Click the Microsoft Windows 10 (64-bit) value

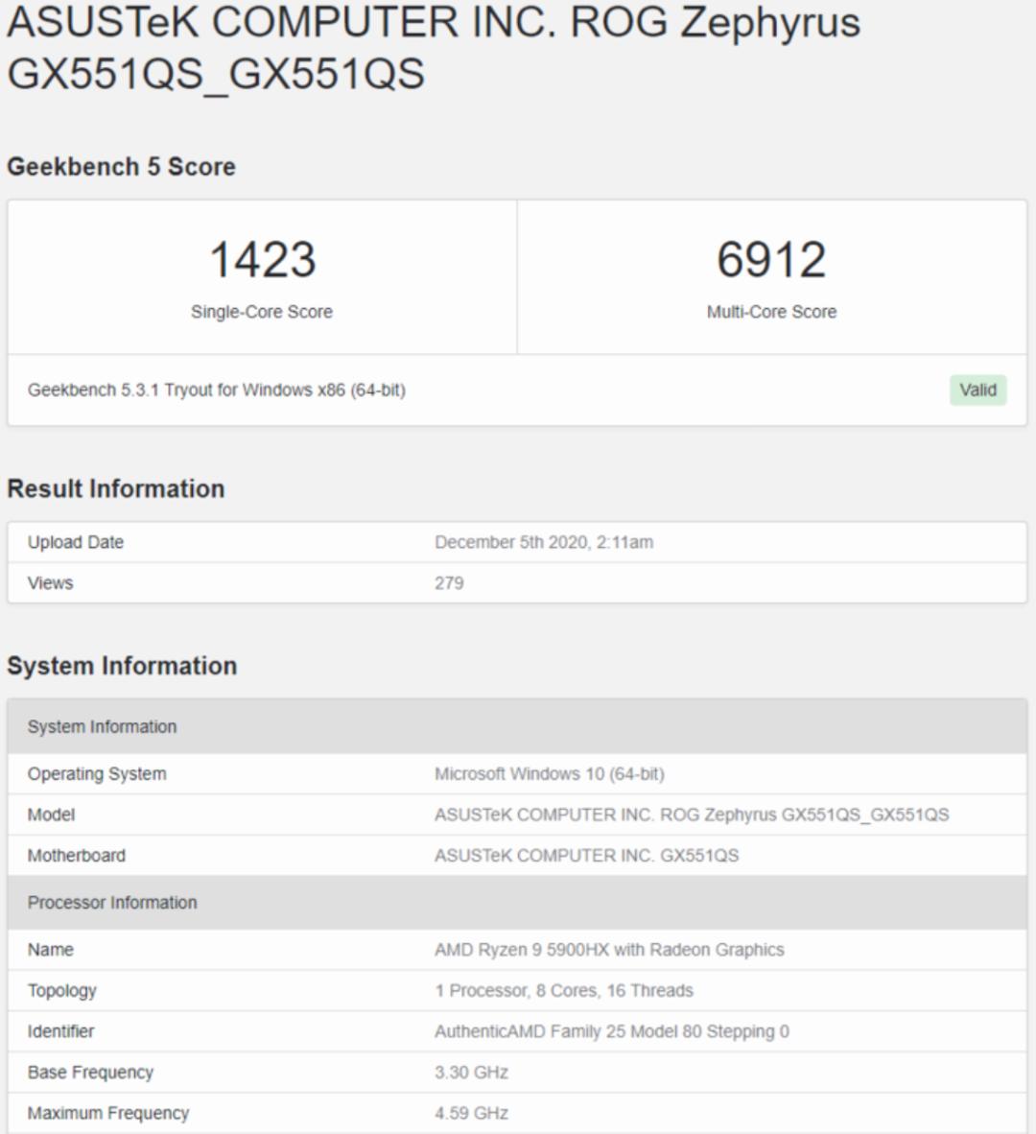549,774
